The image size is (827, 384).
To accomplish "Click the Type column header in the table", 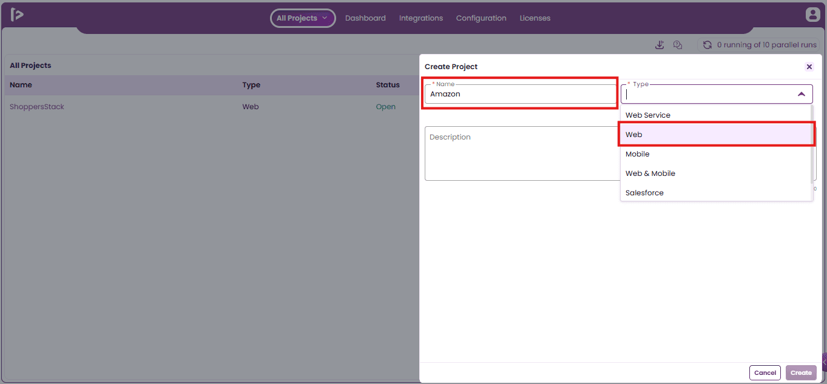I will coord(251,85).
